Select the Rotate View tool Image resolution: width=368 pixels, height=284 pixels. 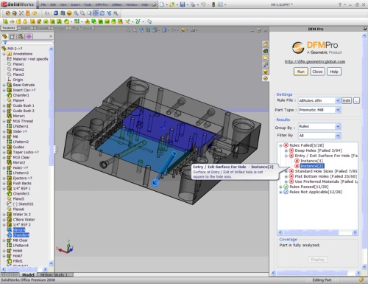(102, 13)
